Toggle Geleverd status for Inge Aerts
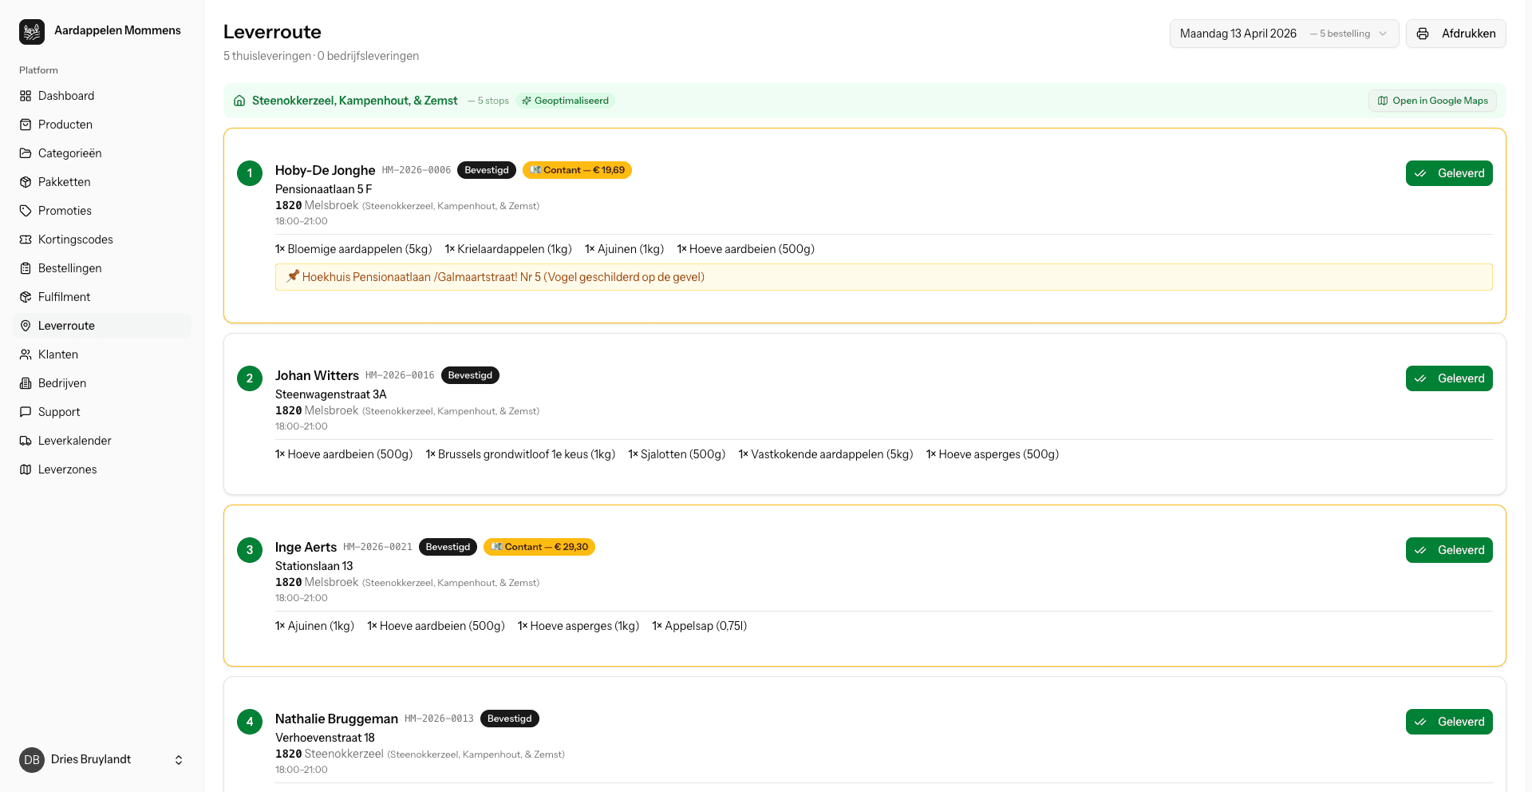Viewport: 1532px width, 792px height. coord(1448,550)
